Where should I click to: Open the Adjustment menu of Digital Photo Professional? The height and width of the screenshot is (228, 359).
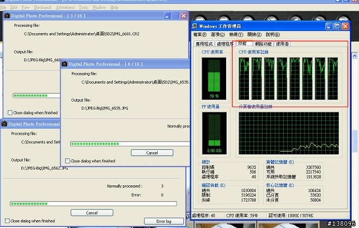(x=65, y=7)
